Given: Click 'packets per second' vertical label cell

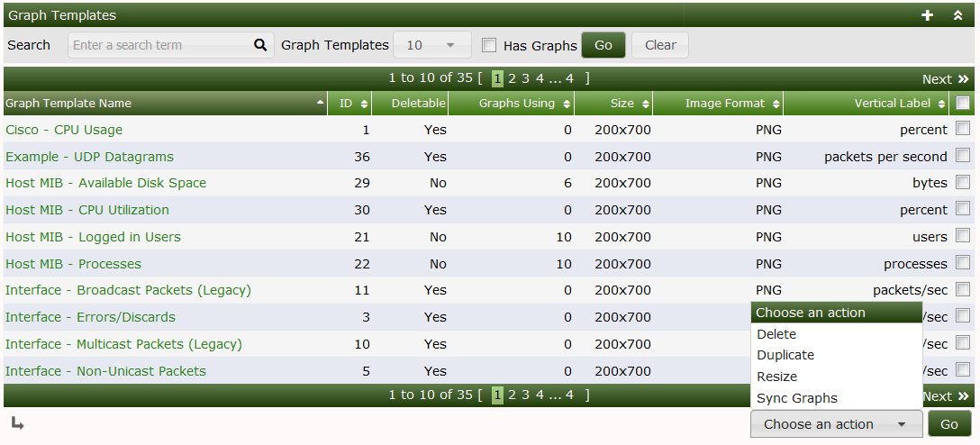Looking at the screenshot, I should tap(885, 157).
